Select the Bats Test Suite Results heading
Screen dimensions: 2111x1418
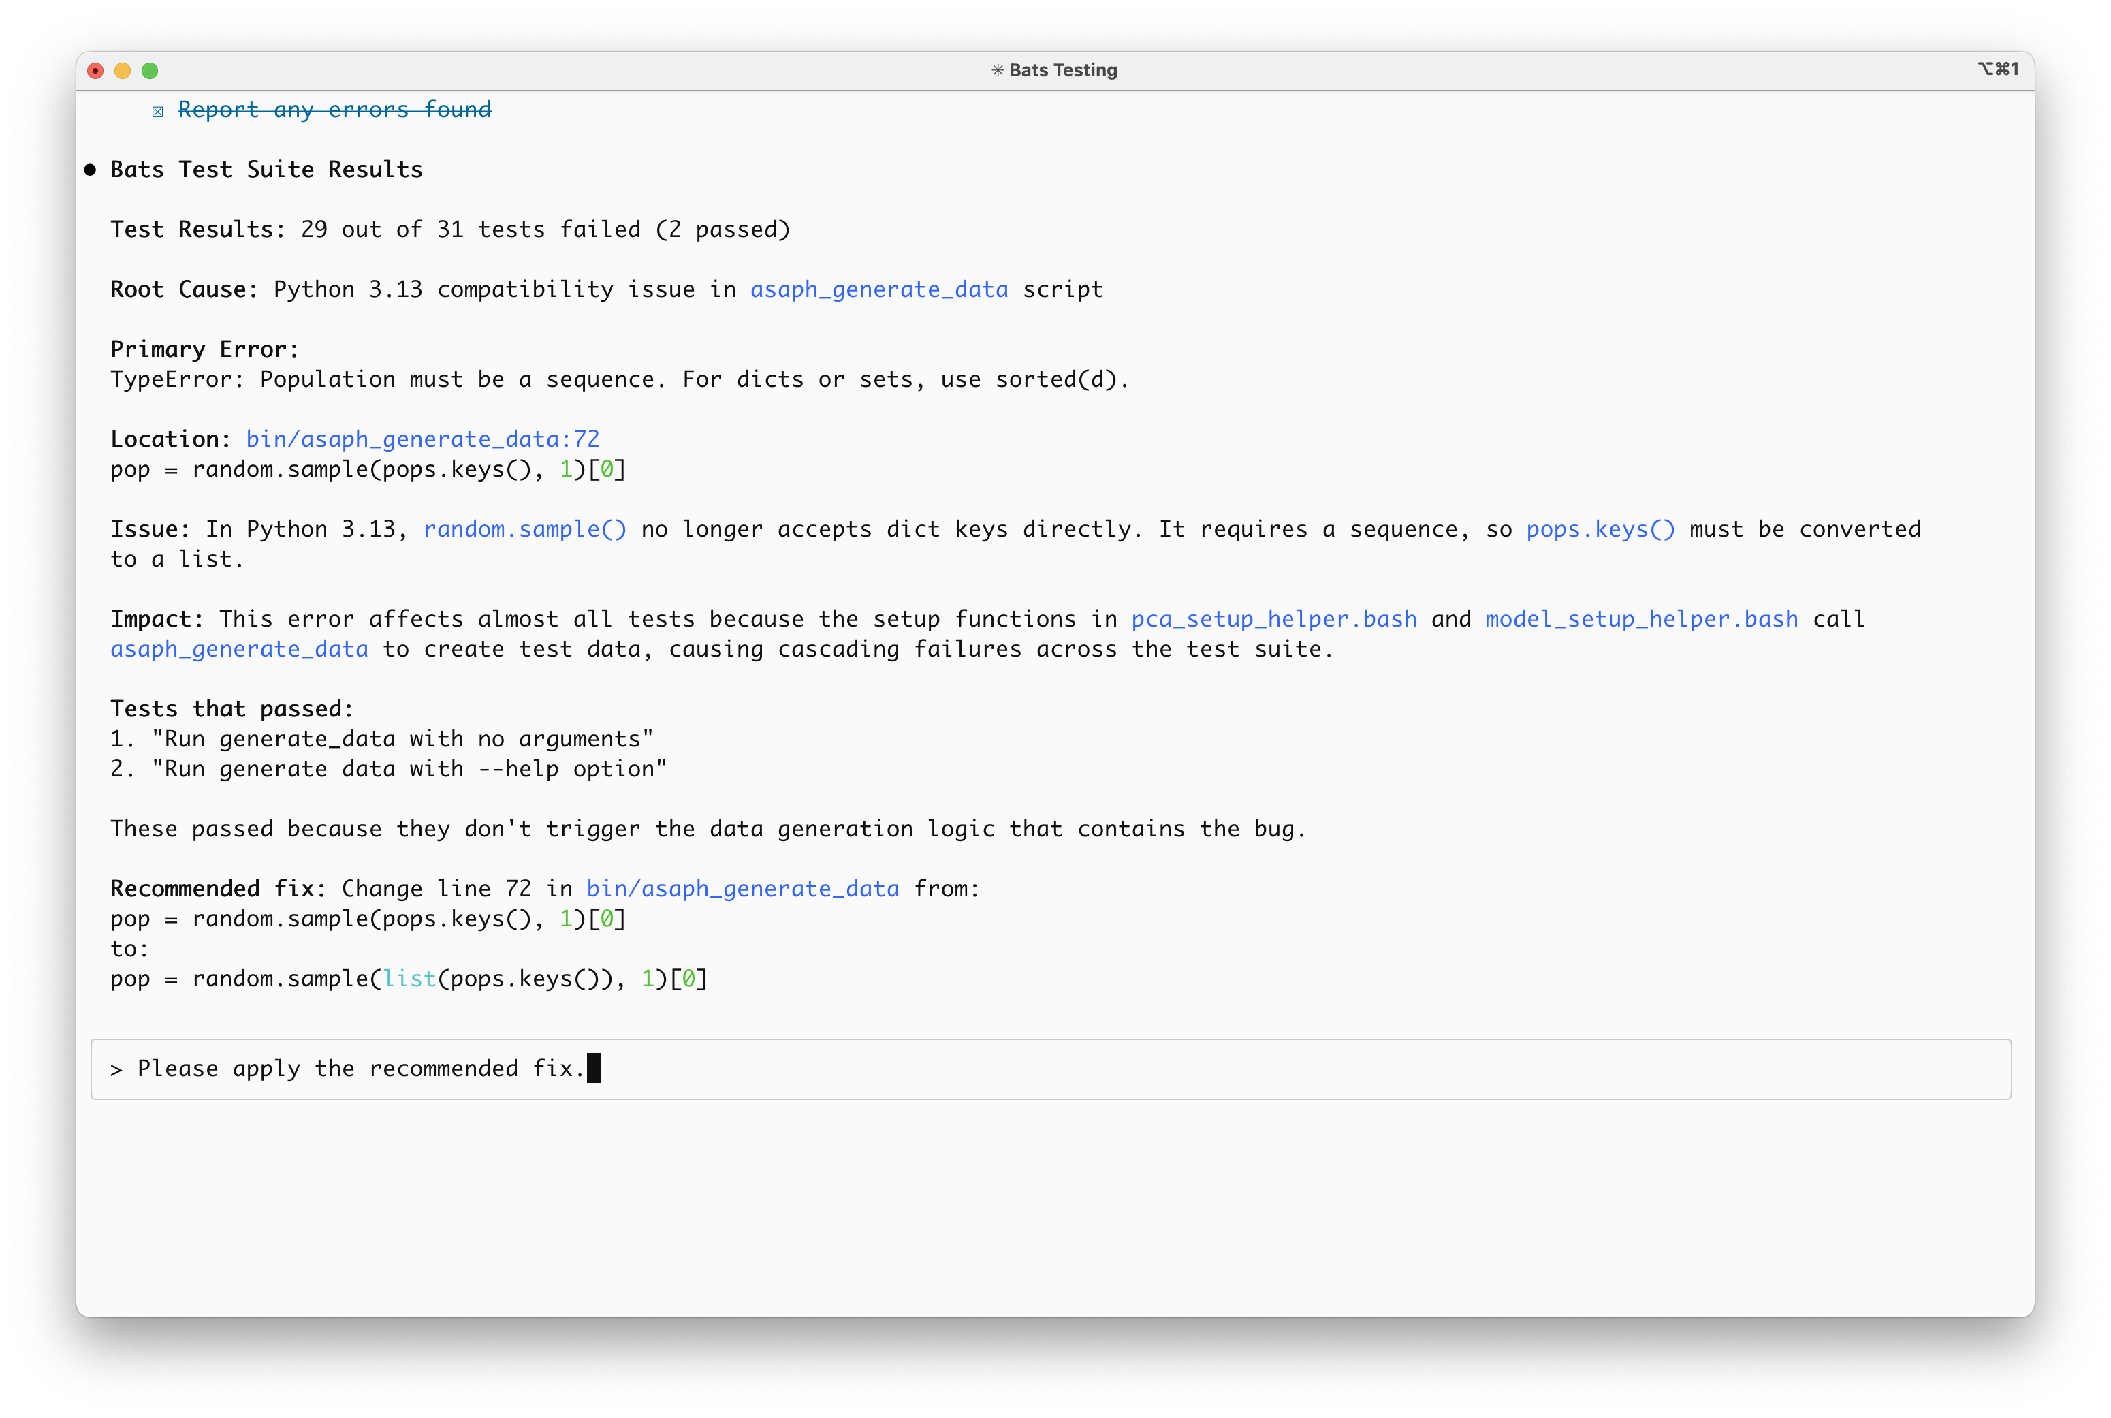(267, 170)
